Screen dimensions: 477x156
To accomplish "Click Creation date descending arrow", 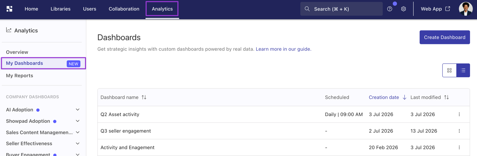I will [404, 97].
